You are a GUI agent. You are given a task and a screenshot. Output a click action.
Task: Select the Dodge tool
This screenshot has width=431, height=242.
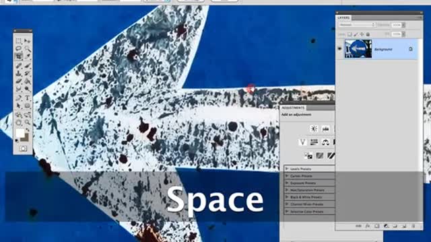coord(27,89)
